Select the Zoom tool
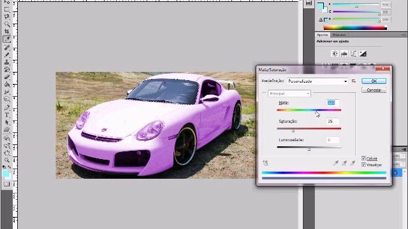Image resolution: width=408 pixels, height=229 pixels. tap(7, 160)
